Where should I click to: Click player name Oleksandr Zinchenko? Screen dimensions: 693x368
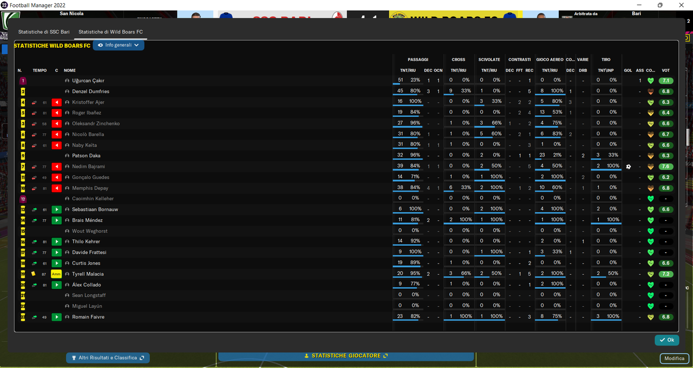[96, 124]
